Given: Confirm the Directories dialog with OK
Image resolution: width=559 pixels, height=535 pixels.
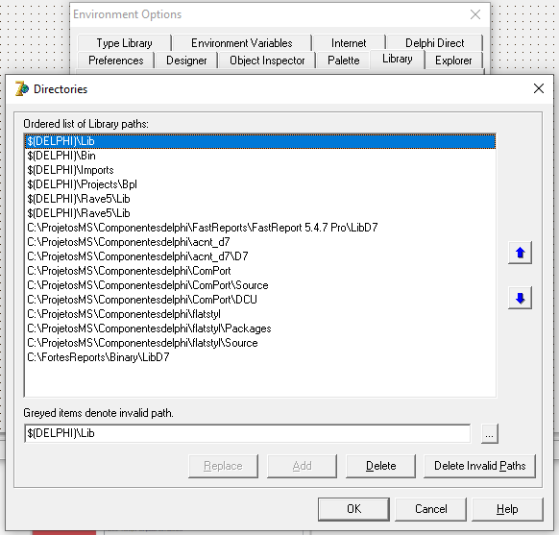Looking at the screenshot, I should tap(353, 509).
